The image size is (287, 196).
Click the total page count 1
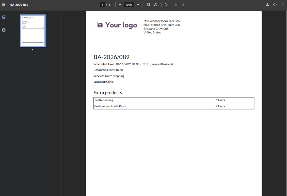tap(109, 5)
